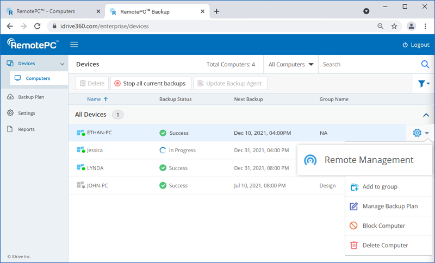
Task: Click Stop all current backups button
Action: (151, 84)
